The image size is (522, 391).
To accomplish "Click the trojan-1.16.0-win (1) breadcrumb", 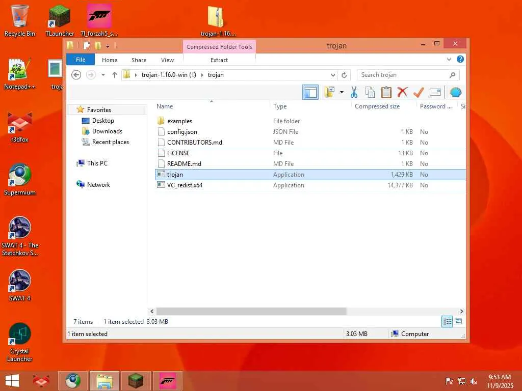I will tap(169, 75).
